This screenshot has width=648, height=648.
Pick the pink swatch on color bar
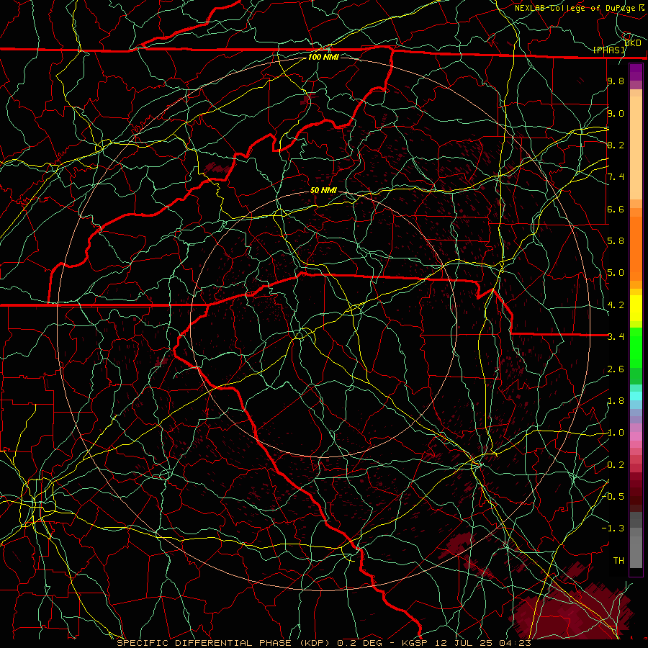[x=636, y=436]
